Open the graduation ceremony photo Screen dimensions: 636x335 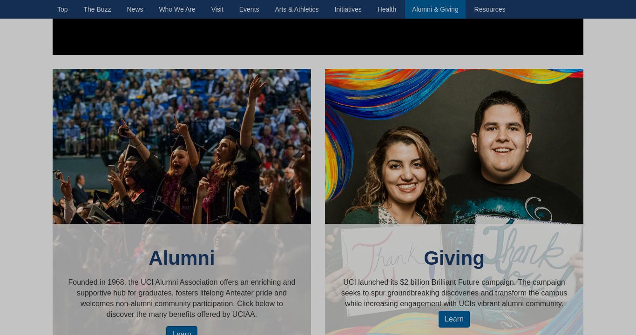(x=182, y=146)
